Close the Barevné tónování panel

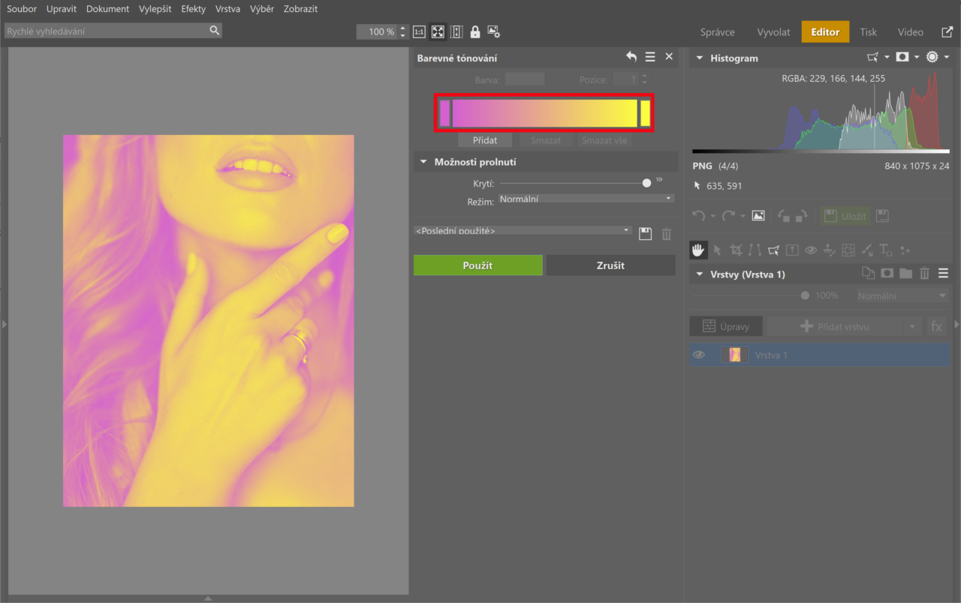pyautogui.click(x=669, y=57)
